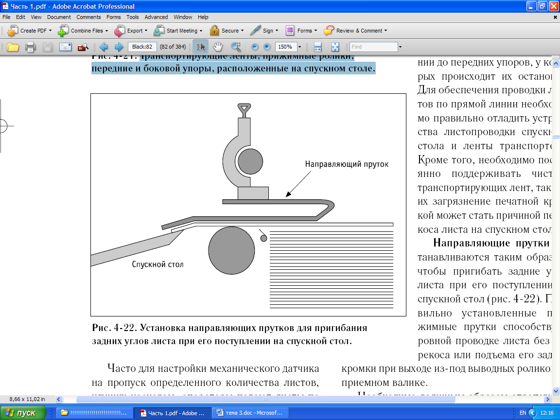Expand the Sign dropdown arrow
Screen dimensions: 560x420
pos(277,31)
